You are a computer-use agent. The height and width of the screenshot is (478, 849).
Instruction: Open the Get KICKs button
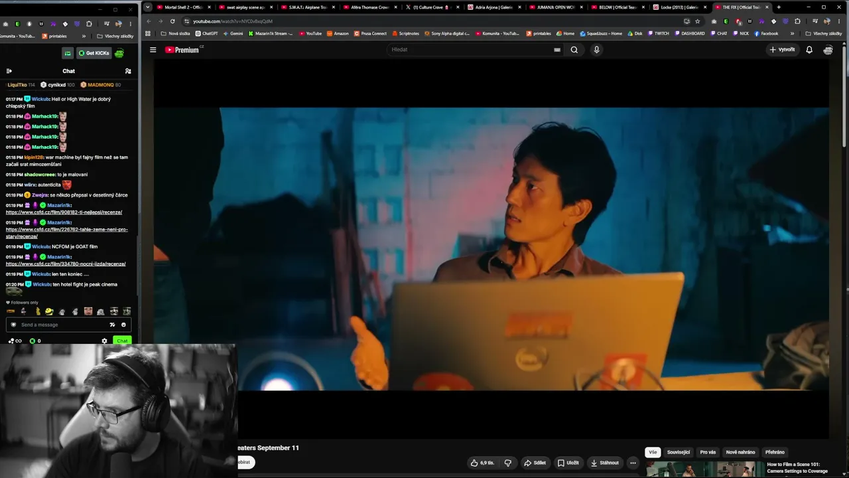pyautogui.click(x=94, y=53)
